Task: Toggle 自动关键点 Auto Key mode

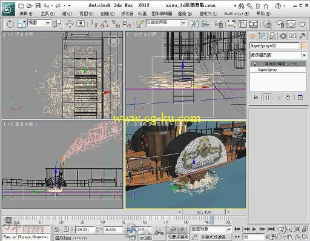Action: [178, 229]
